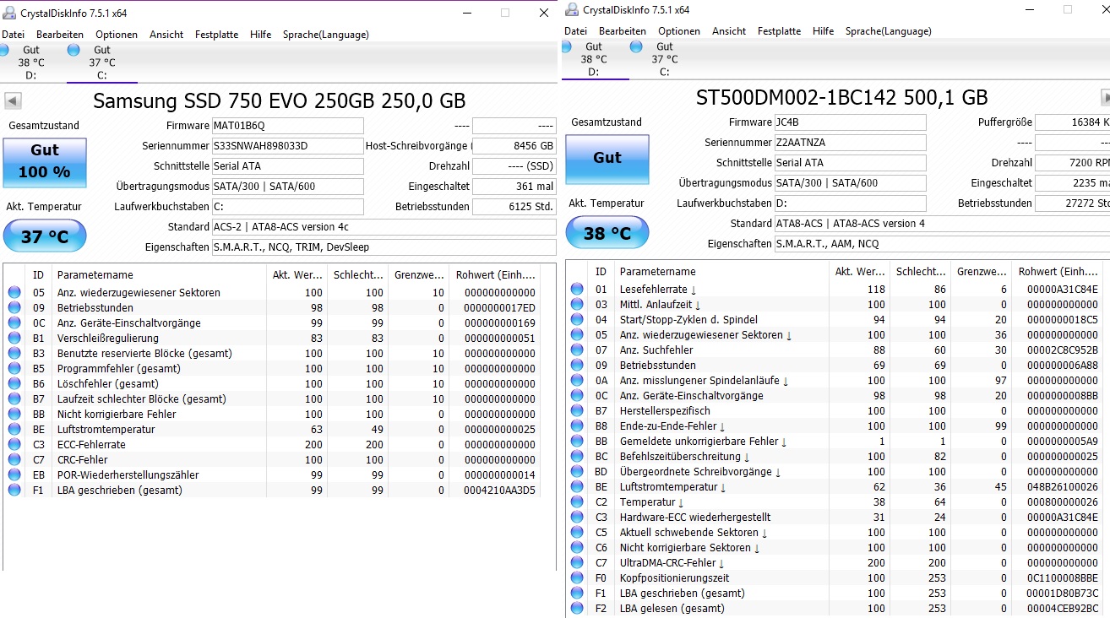Click status icon of CRC-Fehler row
The image size is (1110, 618).
click(14, 460)
